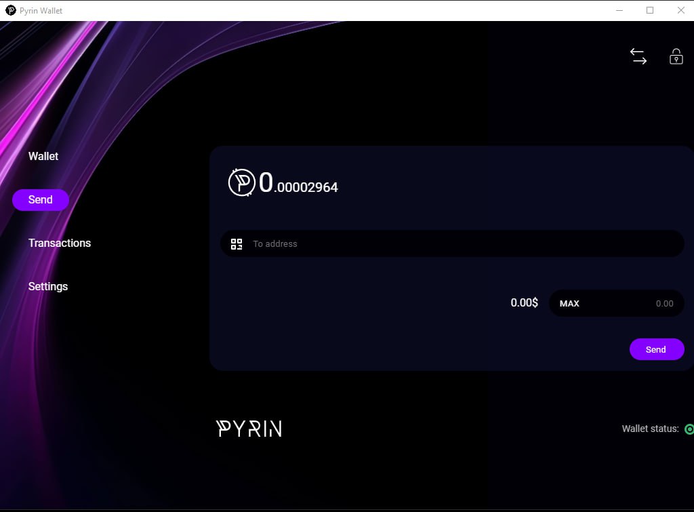Screen dimensions: 694x512
Task: Click the Pyrin Wallet title bar icon
Action: pyautogui.click(x=9, y=10)
